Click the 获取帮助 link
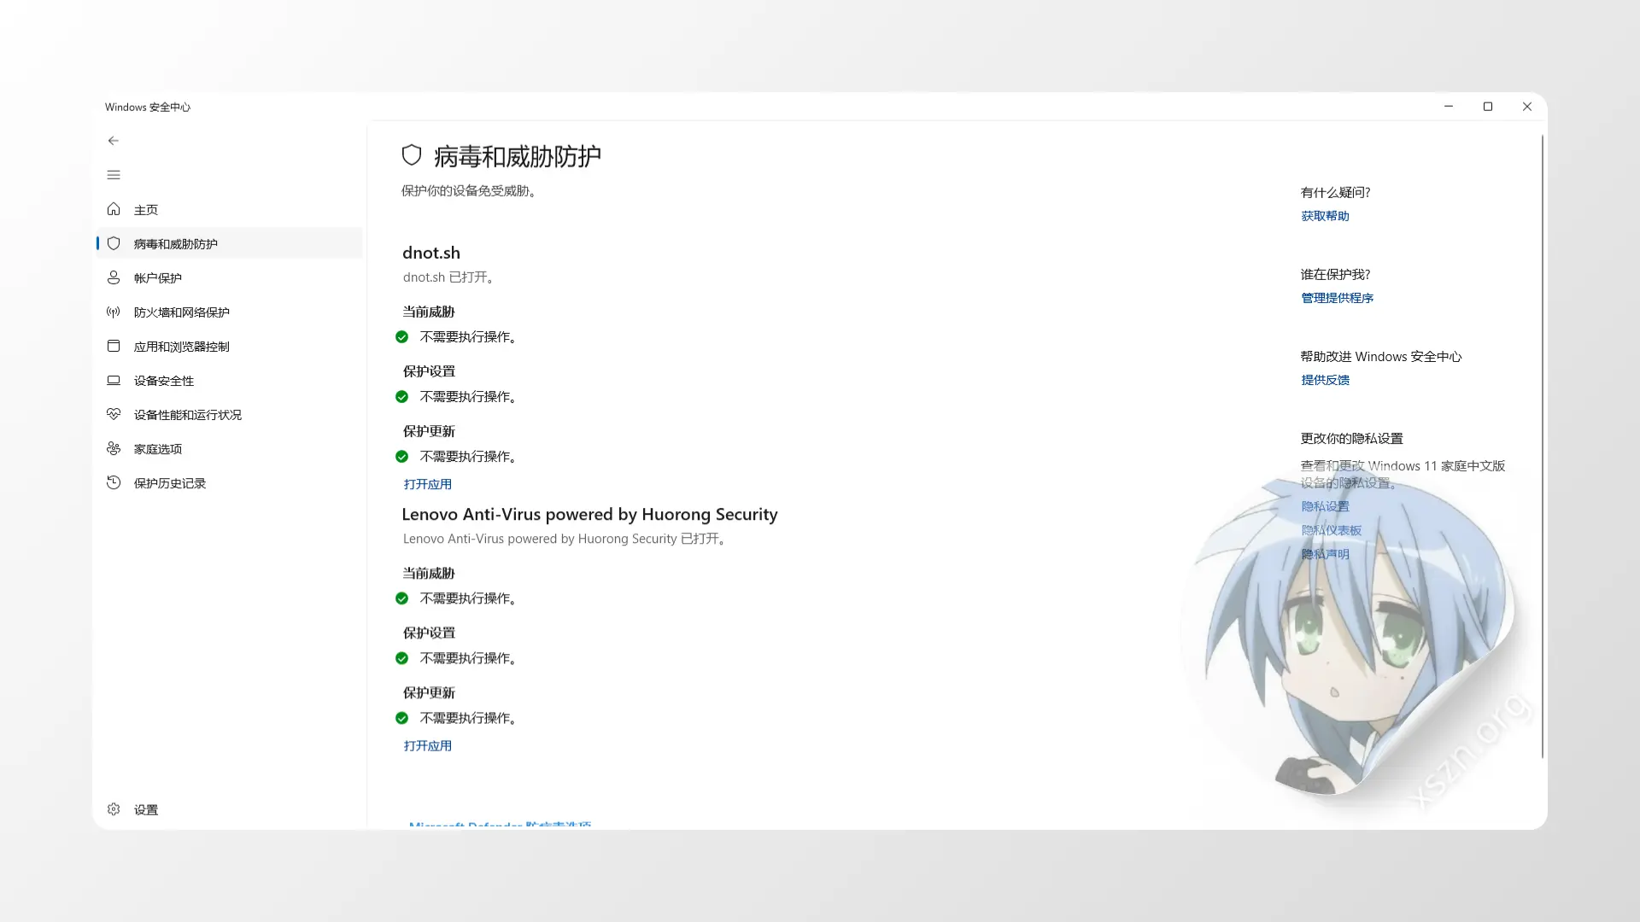Viewport: 1640px width, 922px height. pos(1325,216)
